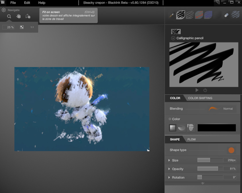This screenshot has height=193, width=242.
Task: Expand the Rotation parameter
Action: 169,178
